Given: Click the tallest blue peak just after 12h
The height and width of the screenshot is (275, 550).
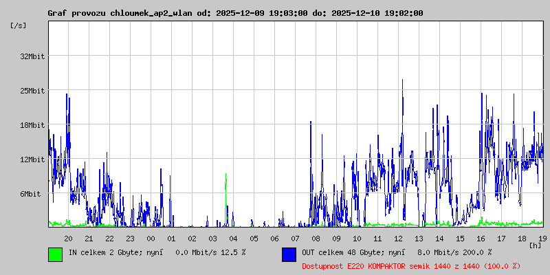Looking at the screenshot, I should point(402,105).
